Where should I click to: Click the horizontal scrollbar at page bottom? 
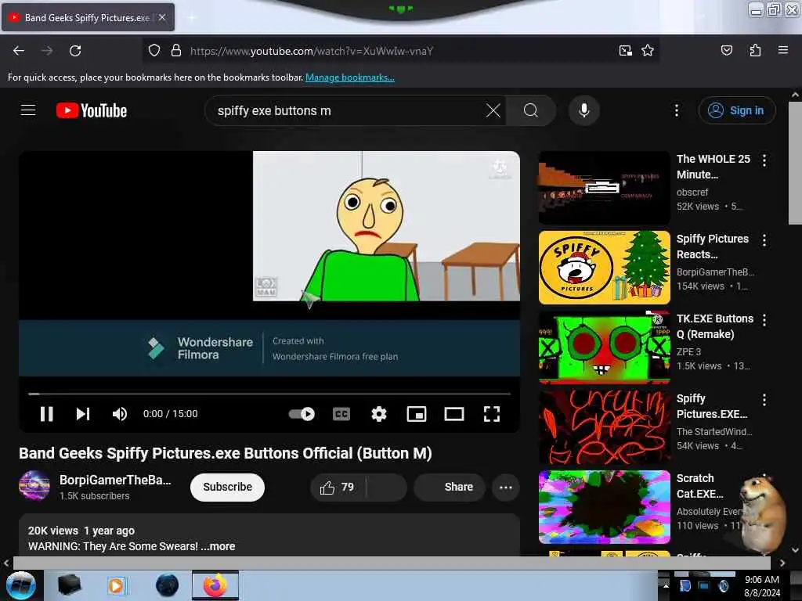tap(392, 563)
